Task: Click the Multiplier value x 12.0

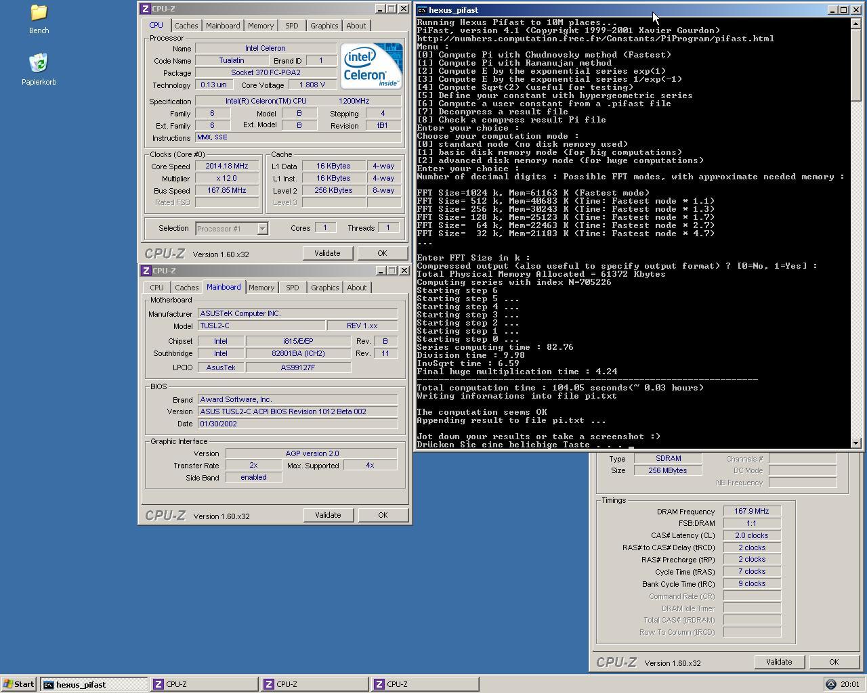Action: 227,178
